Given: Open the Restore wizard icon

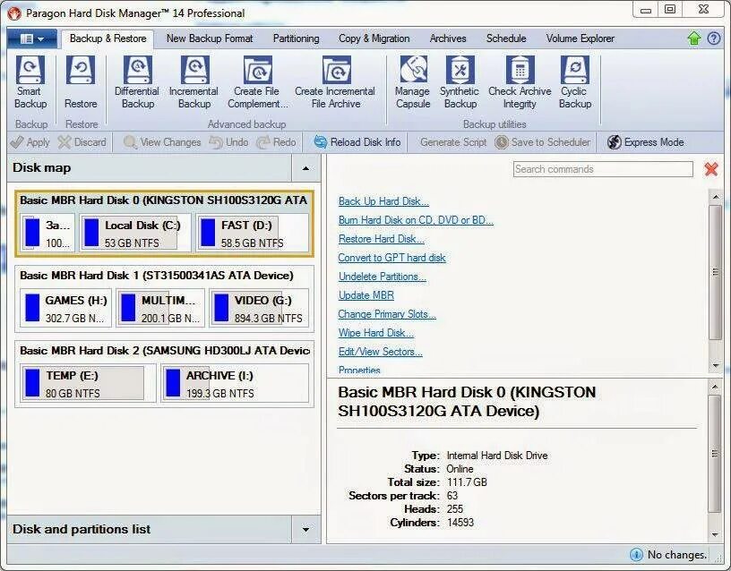Looking at the screenshot, I should 81,82.
